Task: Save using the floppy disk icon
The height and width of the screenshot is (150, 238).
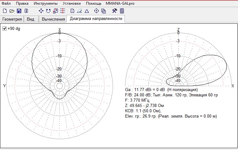Action: point(19,11)
